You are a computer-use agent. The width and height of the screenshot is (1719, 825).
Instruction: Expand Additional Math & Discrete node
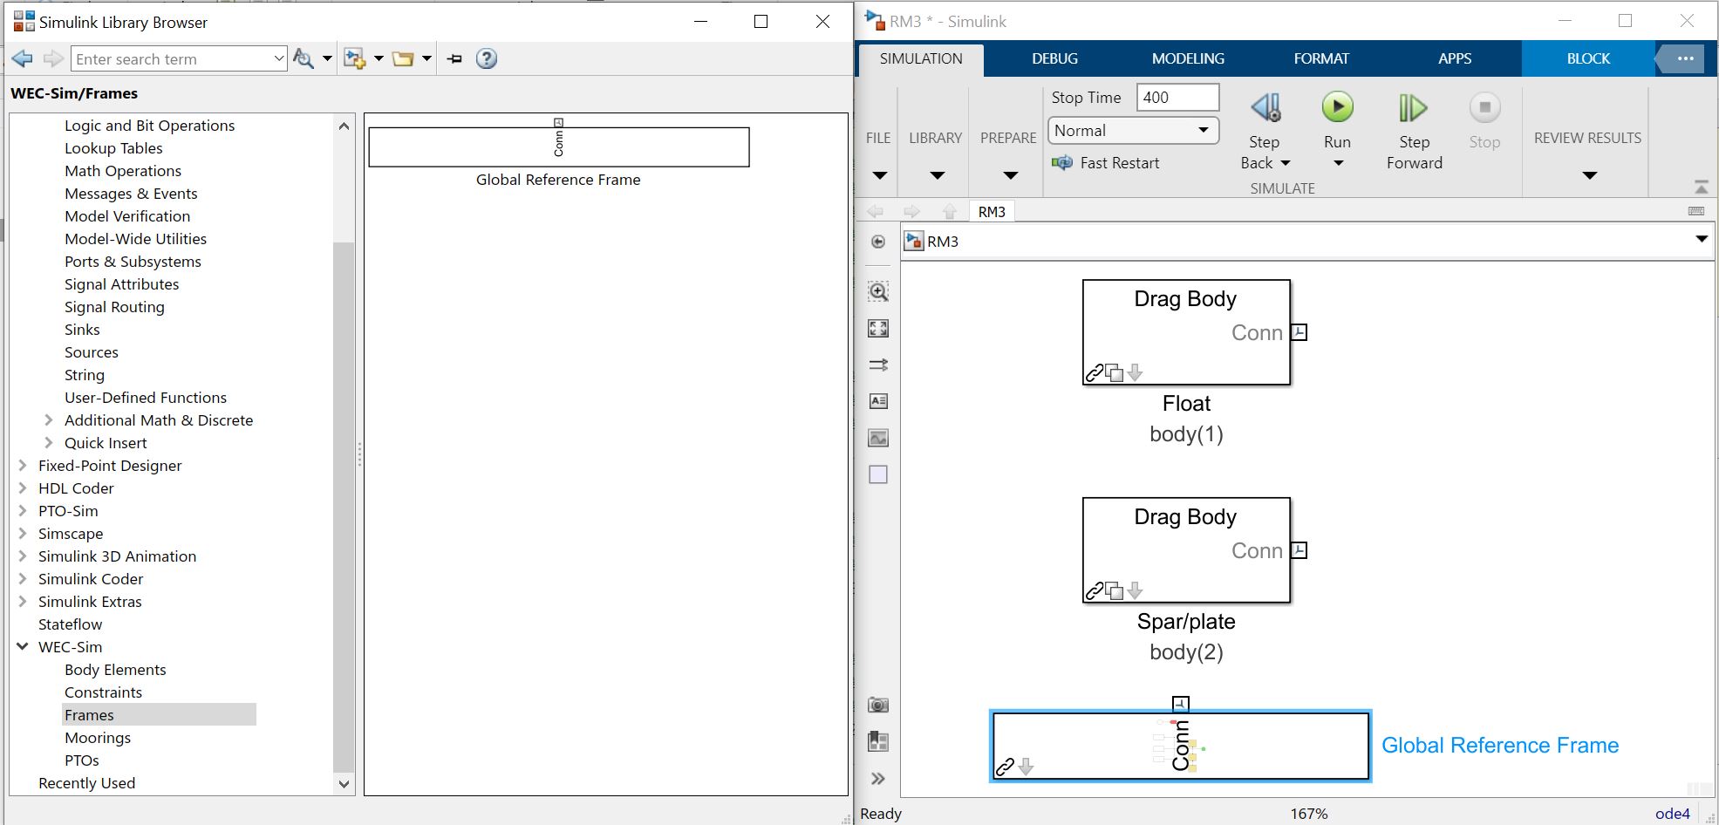click(49, 420)
